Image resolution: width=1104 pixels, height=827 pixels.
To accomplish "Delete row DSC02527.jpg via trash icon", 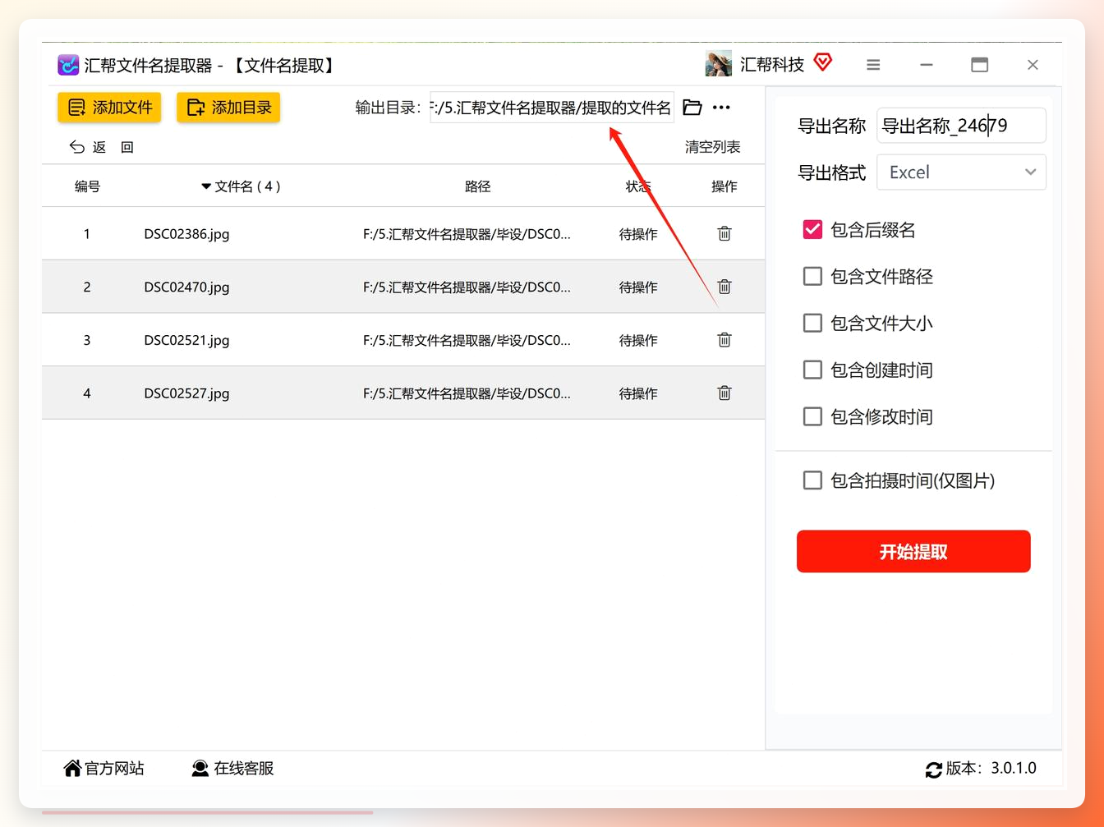I will tap(724, 393).
